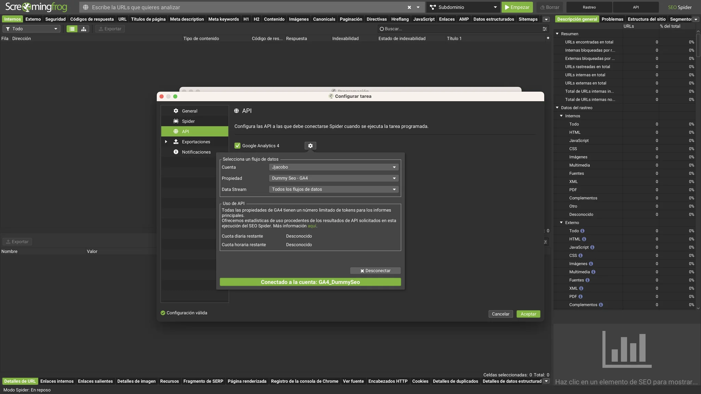Click the URL entry field

[248, 7]
